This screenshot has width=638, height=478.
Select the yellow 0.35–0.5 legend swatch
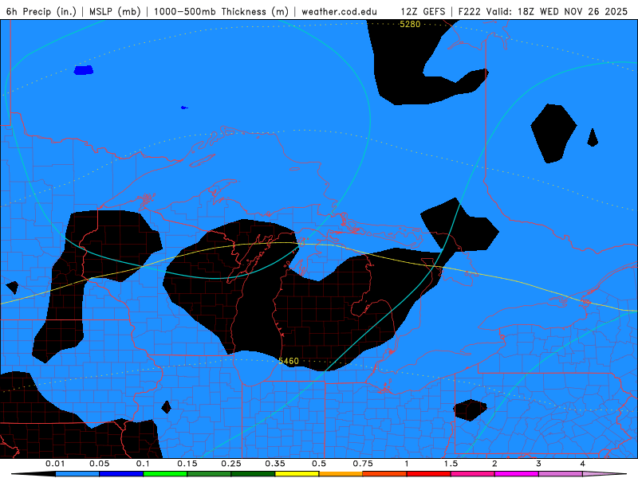(x=297, y=474)
